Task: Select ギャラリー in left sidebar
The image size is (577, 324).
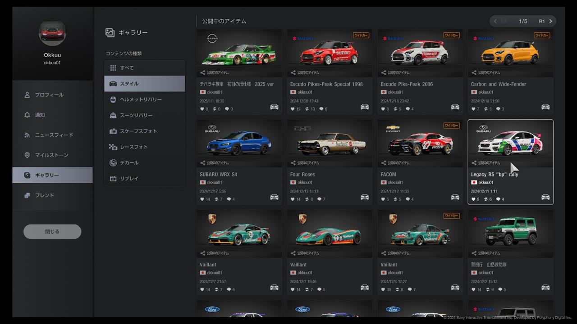Action: pyautogui.click(x=52, y=175)
